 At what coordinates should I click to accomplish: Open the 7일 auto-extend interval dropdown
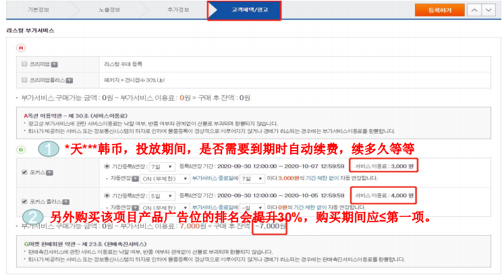click(252, 178)
